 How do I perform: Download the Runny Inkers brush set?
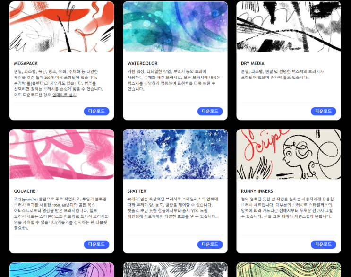pyautogui.click(x=324, y=244)
